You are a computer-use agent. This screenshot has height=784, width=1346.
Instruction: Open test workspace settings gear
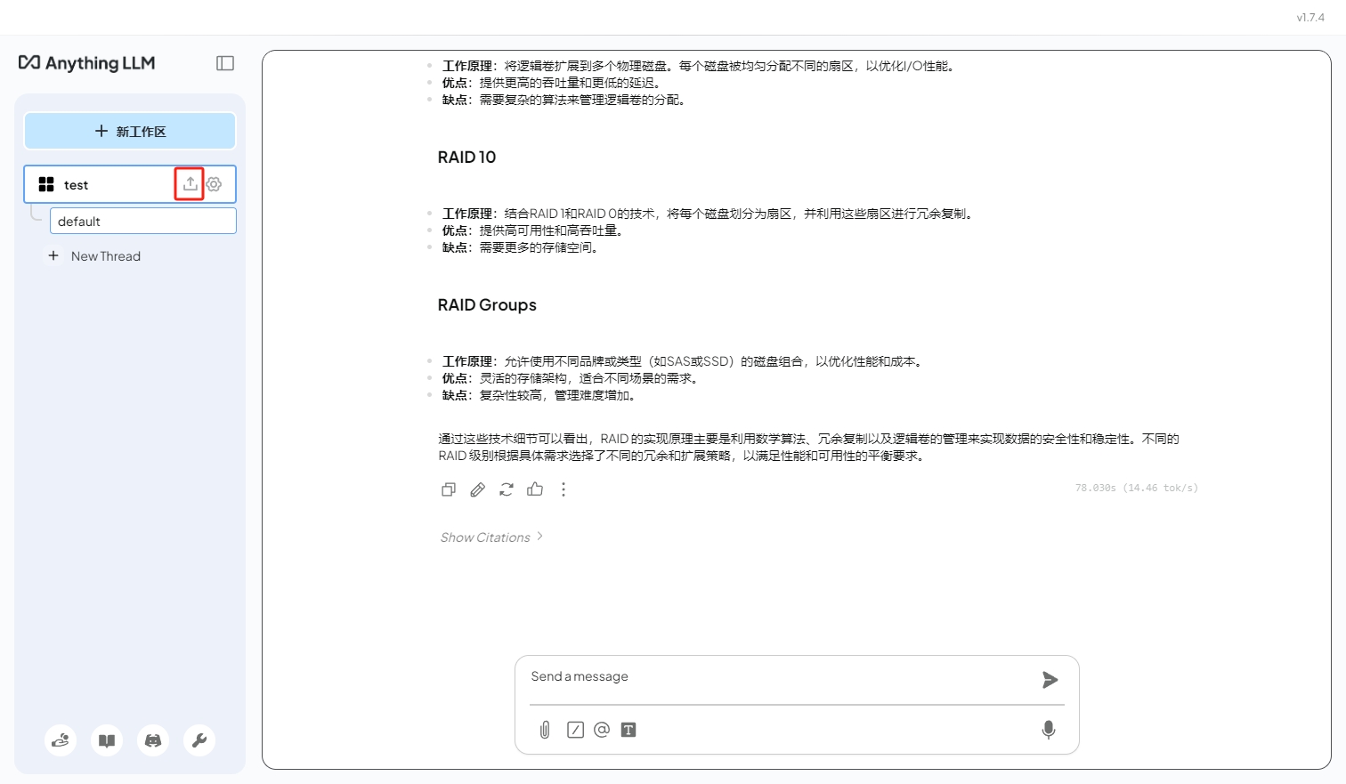pos(215,184)
